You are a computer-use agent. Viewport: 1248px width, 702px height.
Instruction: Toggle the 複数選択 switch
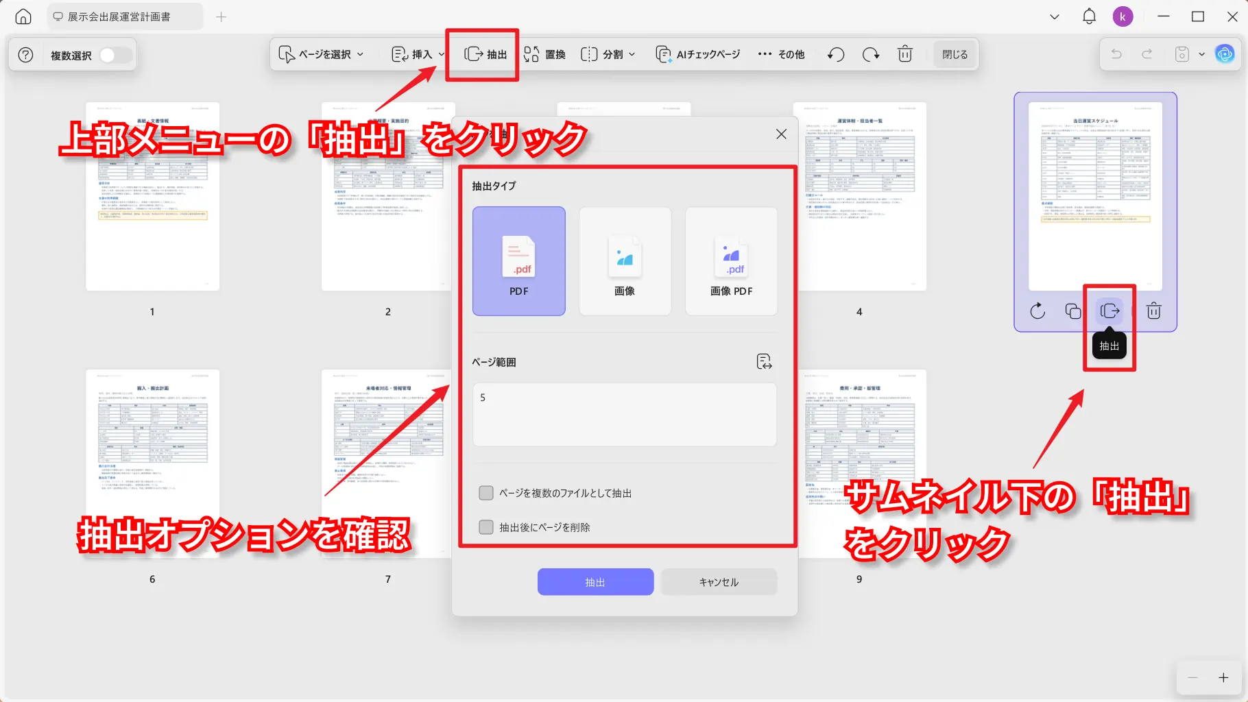115,55
